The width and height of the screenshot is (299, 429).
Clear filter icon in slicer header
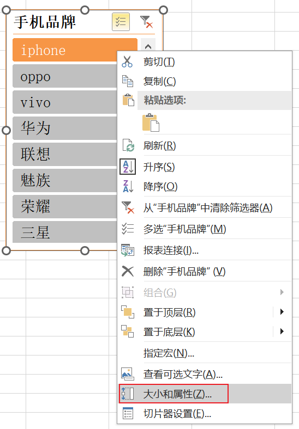[146, 22]
